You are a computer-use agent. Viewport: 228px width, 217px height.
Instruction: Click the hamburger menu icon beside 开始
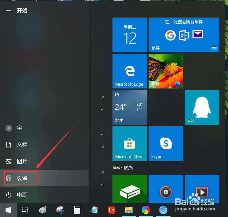pos(9,11)
